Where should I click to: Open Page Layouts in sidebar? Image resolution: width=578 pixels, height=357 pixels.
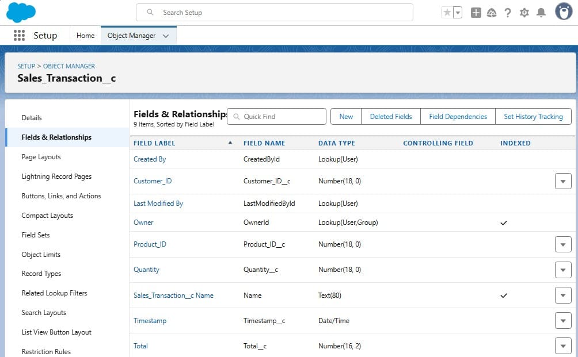tap(41, 157)
